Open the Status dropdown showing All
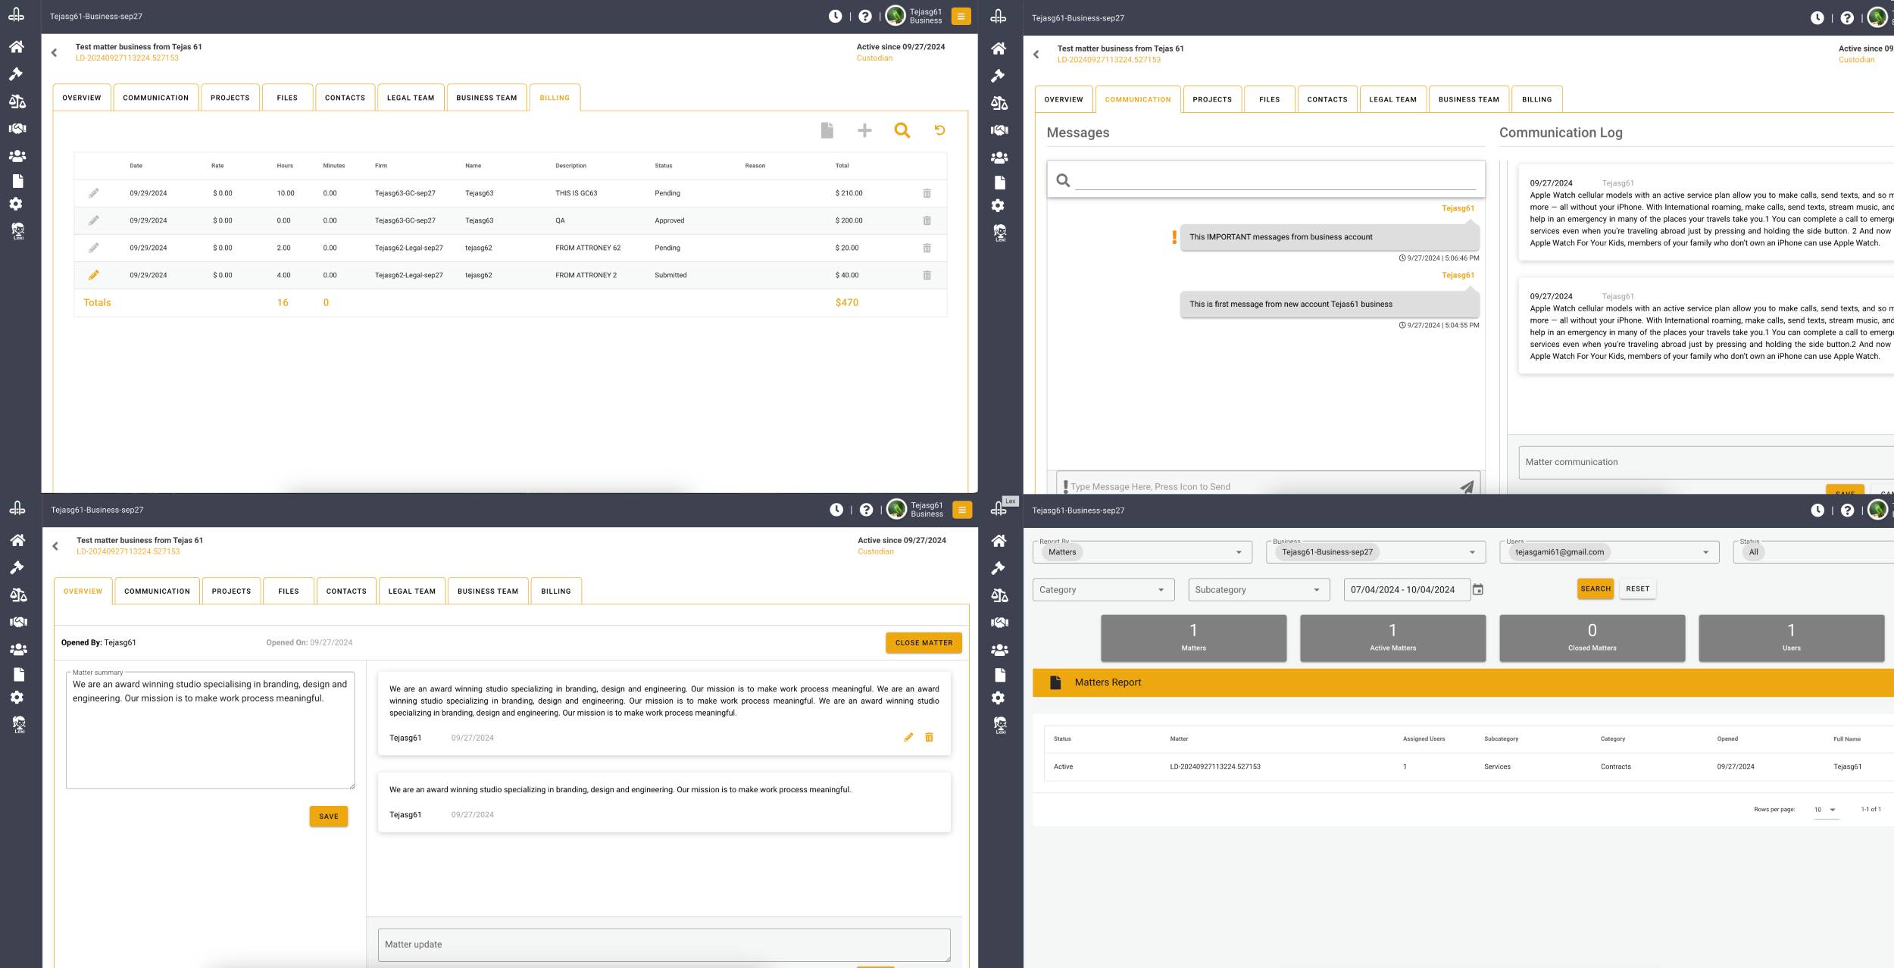 pos(1814,552)
